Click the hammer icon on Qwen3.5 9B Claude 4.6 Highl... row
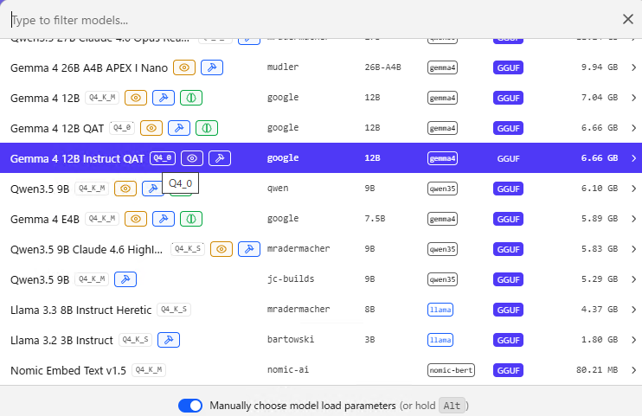 (249, 249)
